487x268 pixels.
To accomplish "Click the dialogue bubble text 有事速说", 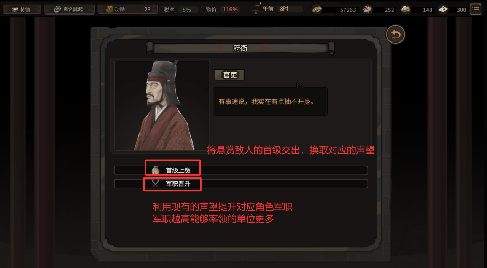I will point(234,102).
